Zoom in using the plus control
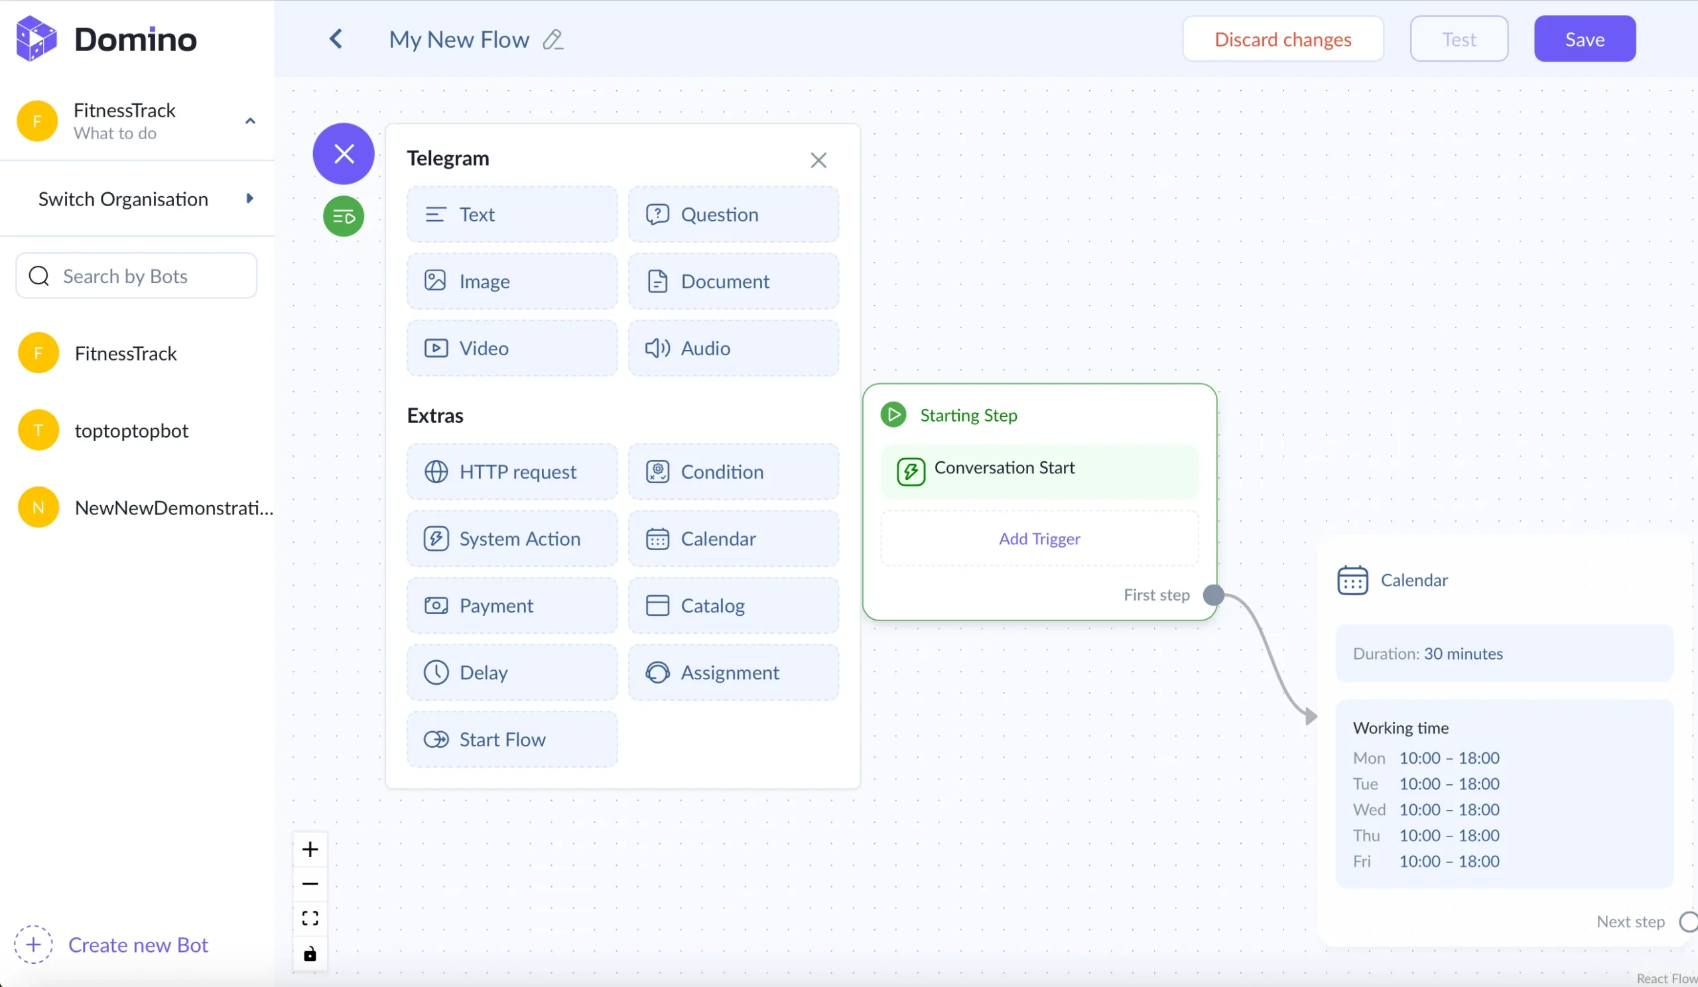The image size is (1698, 987). 310,849
